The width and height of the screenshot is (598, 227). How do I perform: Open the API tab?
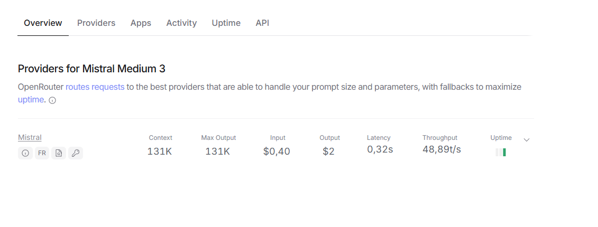(x=262, y=23)
